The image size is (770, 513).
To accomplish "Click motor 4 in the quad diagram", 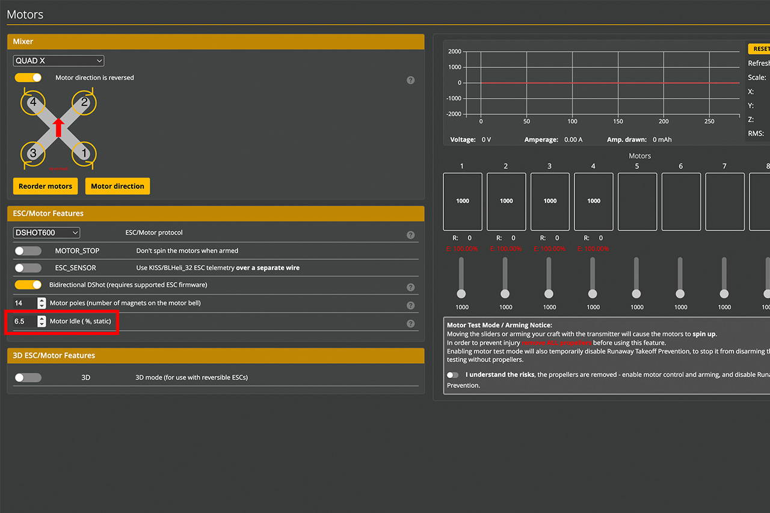I will 32,102.
